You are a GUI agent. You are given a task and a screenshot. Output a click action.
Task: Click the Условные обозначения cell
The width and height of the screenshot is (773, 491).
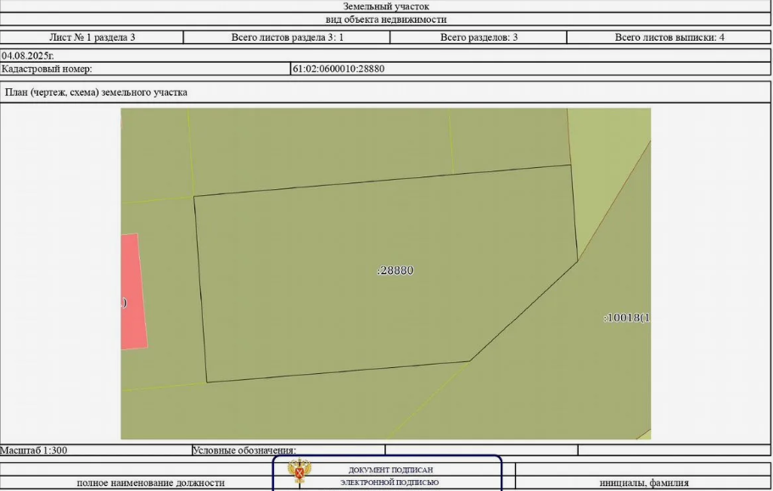[288, 450]
